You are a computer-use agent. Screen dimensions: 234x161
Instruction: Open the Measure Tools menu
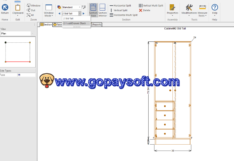point(202,11)
